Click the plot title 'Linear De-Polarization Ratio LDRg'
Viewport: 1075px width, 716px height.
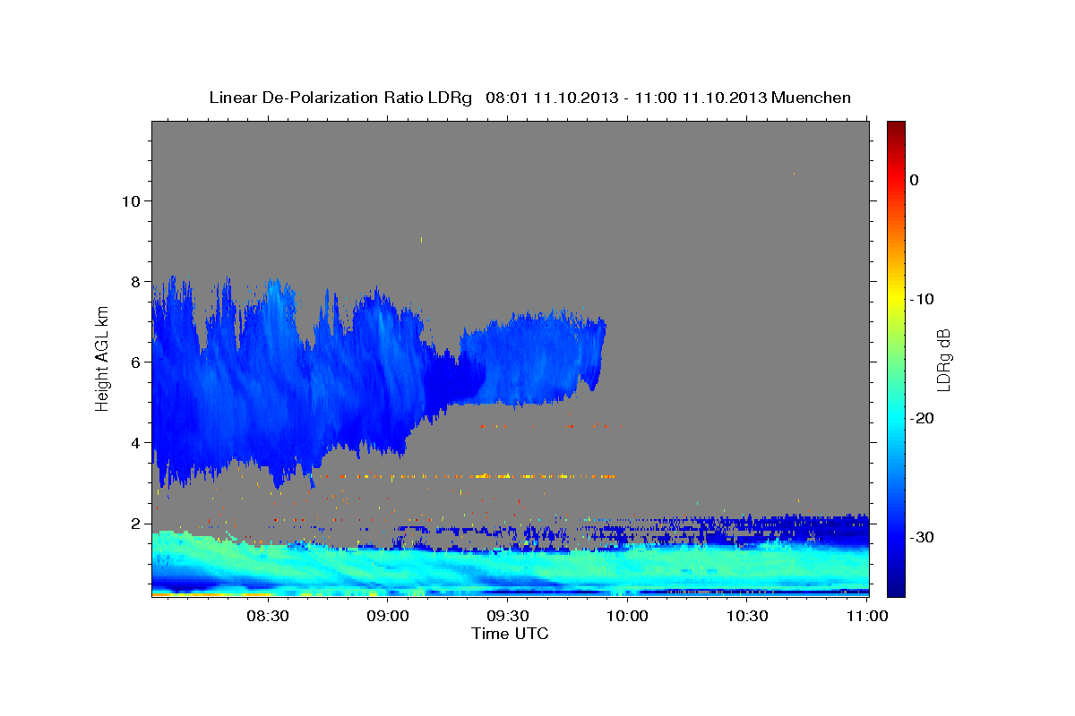pos(340,98)
